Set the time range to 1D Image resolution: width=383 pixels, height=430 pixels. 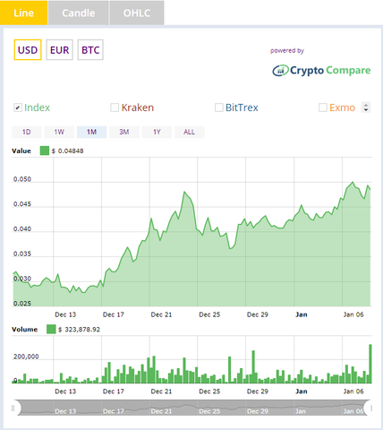pos(27,132)
